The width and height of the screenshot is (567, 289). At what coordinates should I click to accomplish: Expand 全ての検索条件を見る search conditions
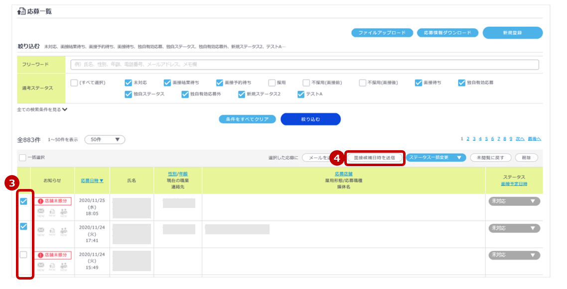point(42,109)
